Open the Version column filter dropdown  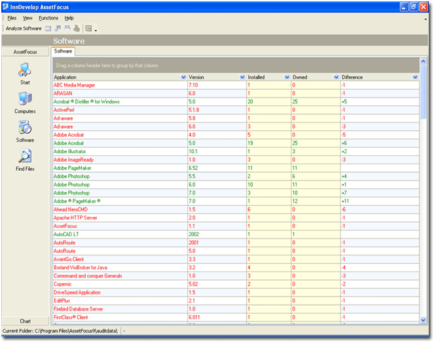pyautogui.click(x=242, y=77)
